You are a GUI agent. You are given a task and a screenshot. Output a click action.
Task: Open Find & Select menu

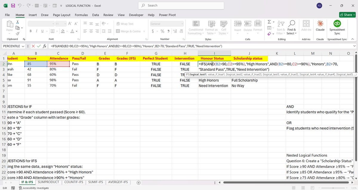(291, 28)
